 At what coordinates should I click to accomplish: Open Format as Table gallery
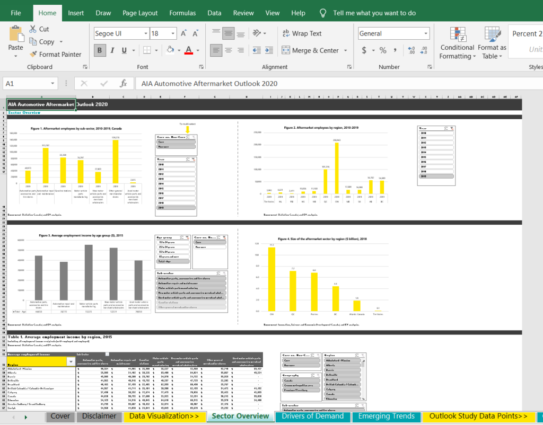[x=492, y=43]
